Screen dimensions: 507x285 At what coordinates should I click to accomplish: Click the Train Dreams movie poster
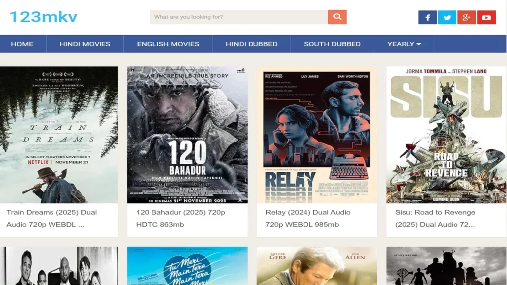pyautogui.click(x=59, y=134)
